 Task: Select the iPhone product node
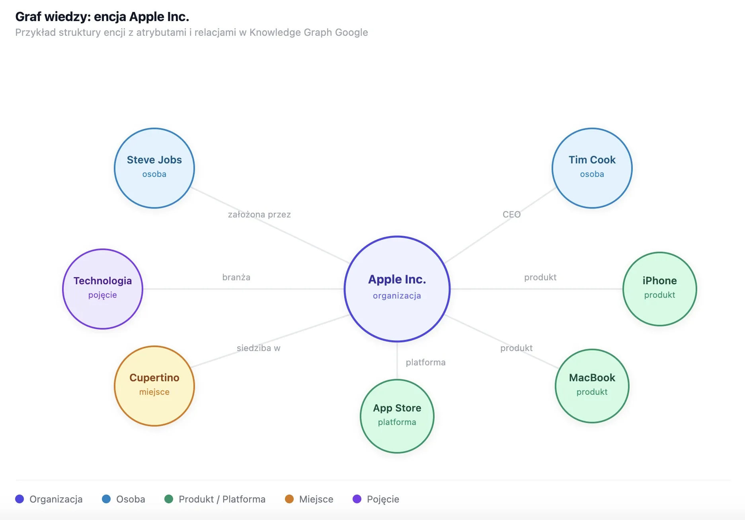coord(660,289)
